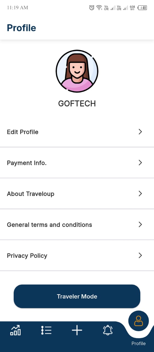Open the list icon in bottom navigation
The image size is (154, 352).
pyautogui.click(x=46, y=330)
